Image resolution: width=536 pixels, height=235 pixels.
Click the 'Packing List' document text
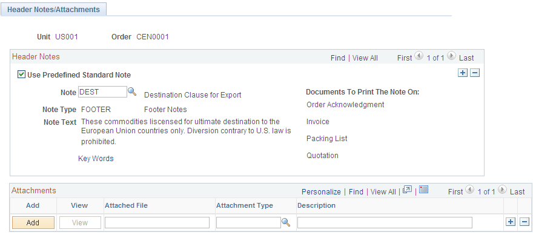click(x=327, y=139)
